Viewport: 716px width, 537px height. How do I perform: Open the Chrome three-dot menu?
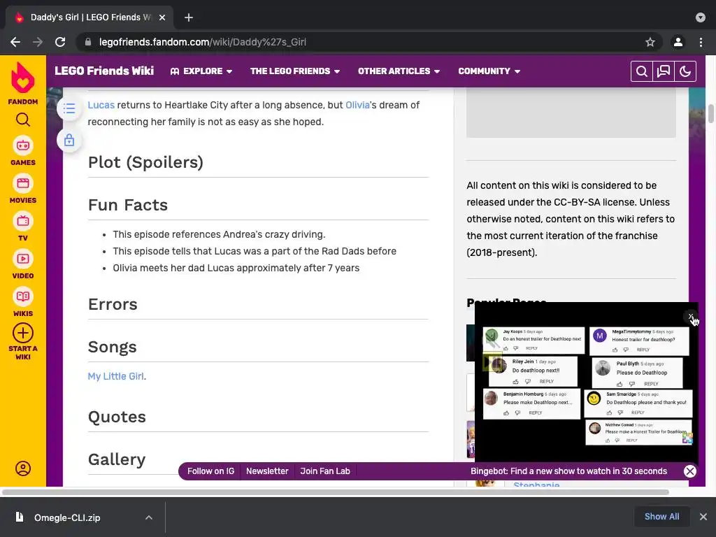tap(701, 42)
